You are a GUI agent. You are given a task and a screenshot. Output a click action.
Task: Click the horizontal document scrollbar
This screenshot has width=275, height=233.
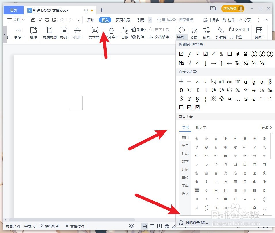tap(72, 220)
